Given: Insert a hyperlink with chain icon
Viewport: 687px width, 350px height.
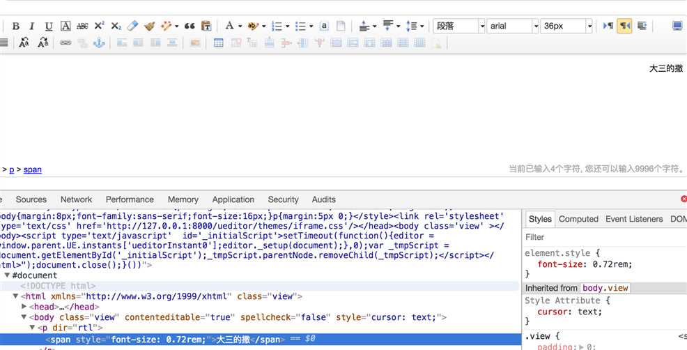Looking at the screenshot, I should tap(65, 43).
